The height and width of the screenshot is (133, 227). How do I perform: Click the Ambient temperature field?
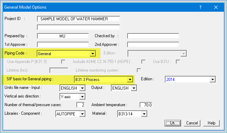tap(146, 105)
